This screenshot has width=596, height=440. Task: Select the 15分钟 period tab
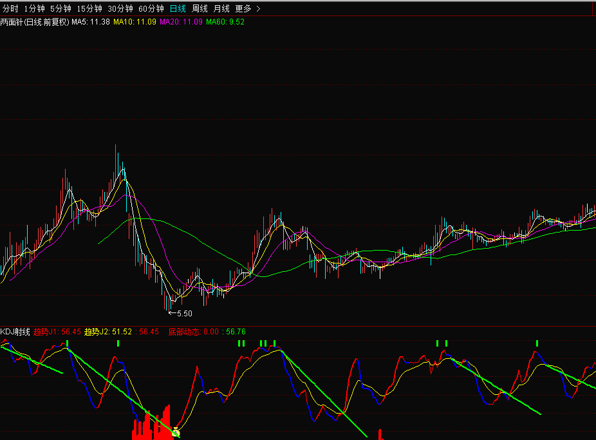(89, 8)
